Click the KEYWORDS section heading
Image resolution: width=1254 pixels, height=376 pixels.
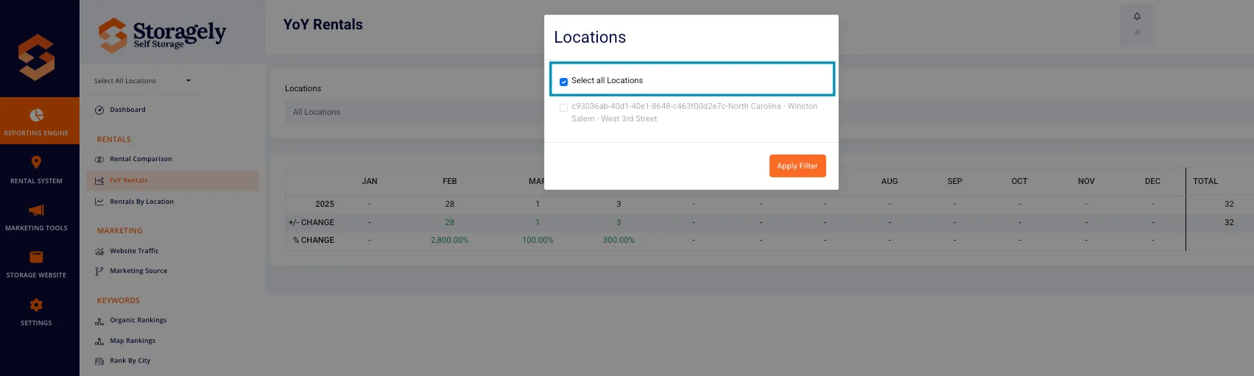119,300
